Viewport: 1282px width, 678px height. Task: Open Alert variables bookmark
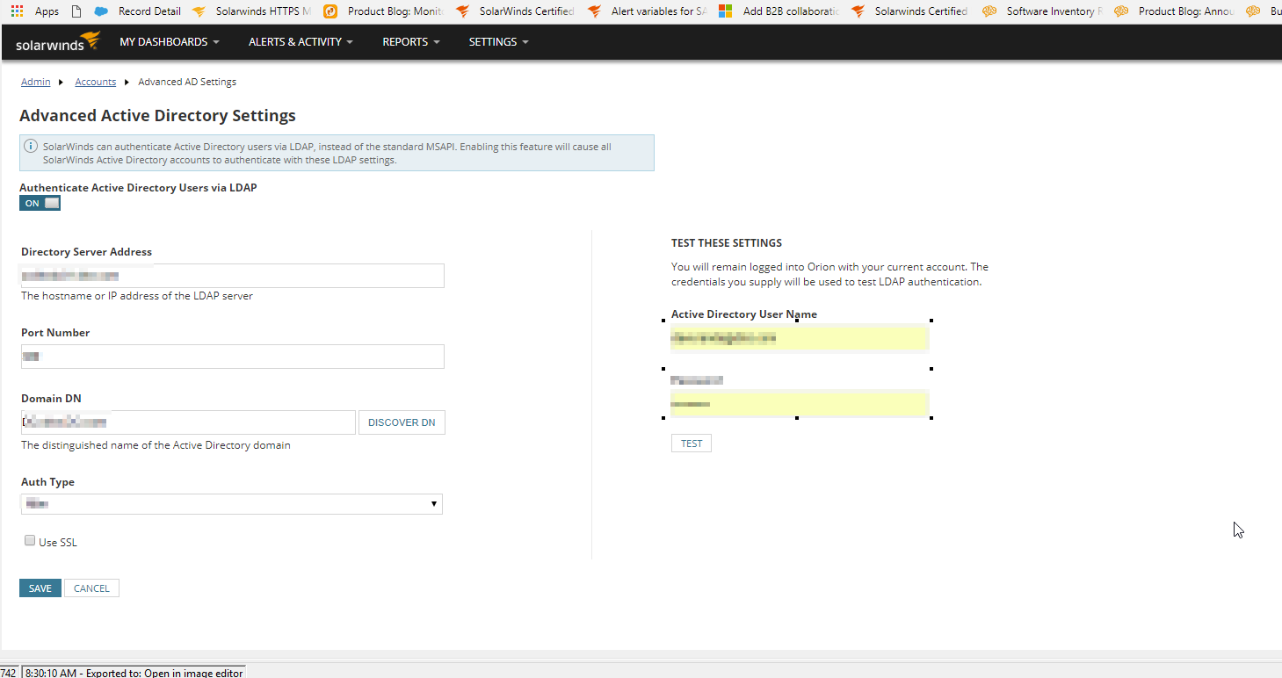(x=659, y=11)
